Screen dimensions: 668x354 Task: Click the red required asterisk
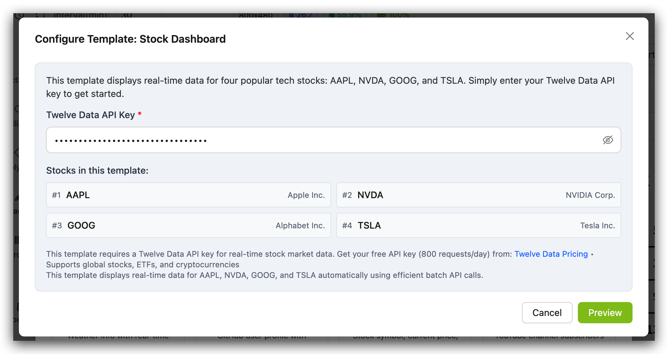tap(140, 114)
